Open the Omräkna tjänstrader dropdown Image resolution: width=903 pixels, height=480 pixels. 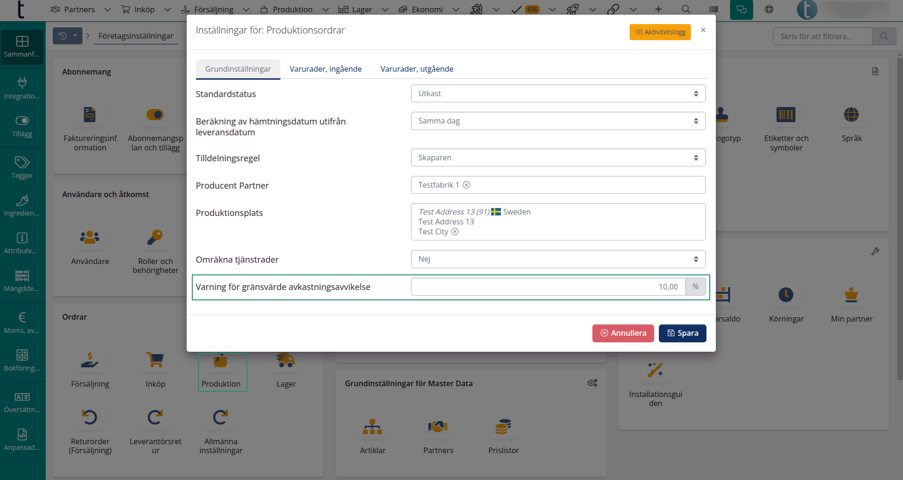(x=558, y=259)
